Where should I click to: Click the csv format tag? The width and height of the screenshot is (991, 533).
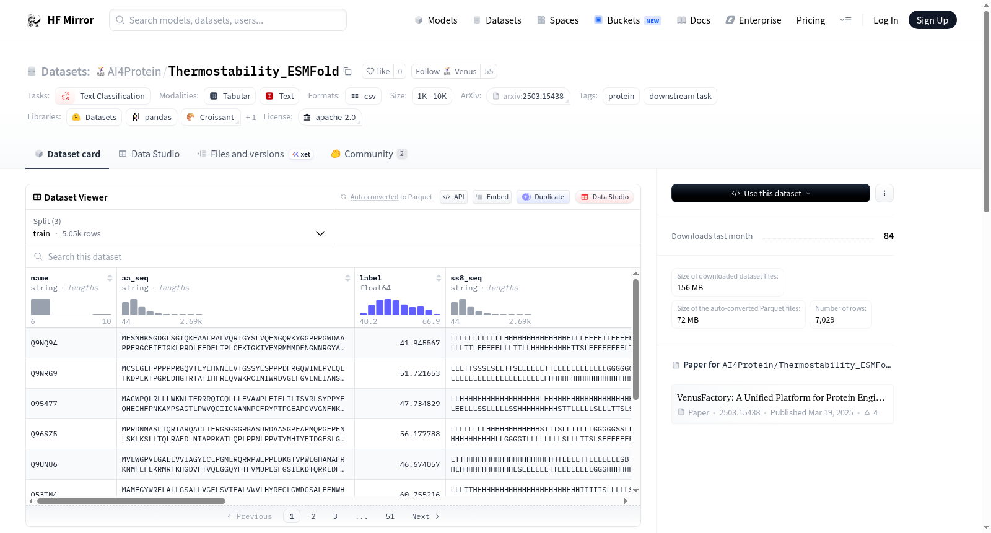tap(363, 97)
